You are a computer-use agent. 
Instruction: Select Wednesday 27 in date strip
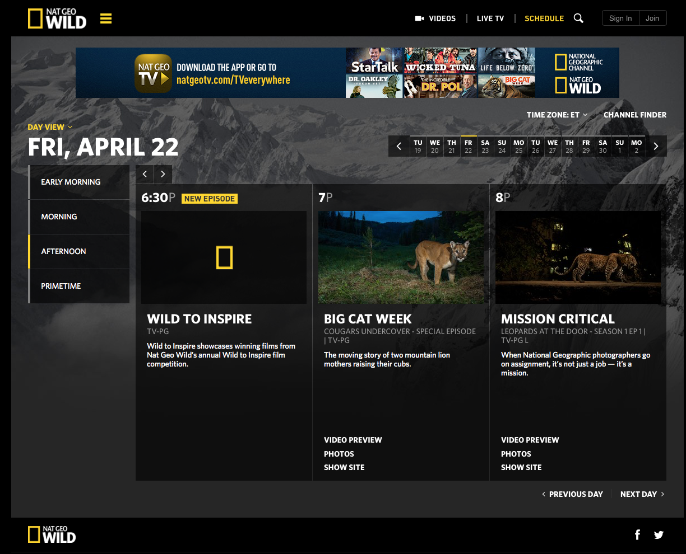tap(553, 146)
